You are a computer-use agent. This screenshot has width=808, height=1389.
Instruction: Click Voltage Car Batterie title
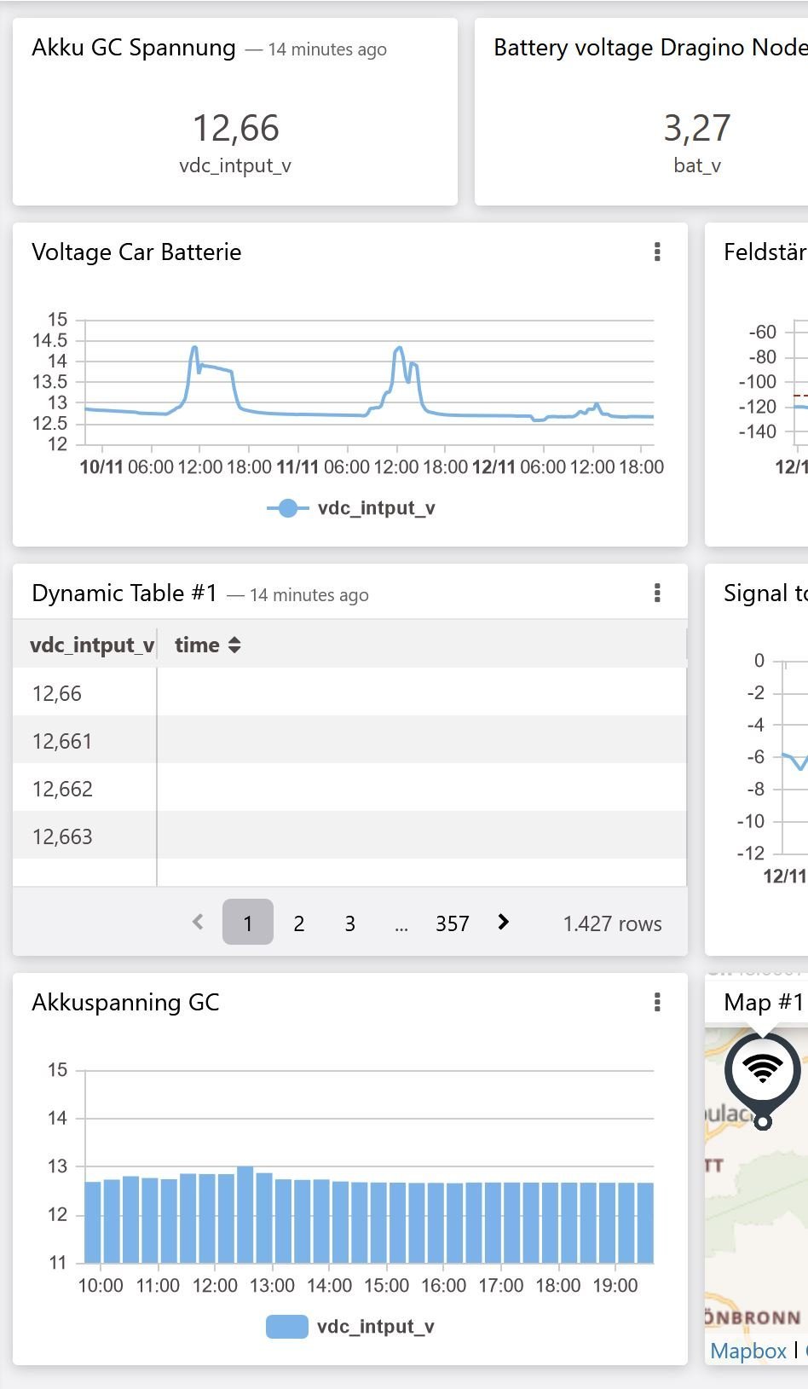tap(136, 252)
